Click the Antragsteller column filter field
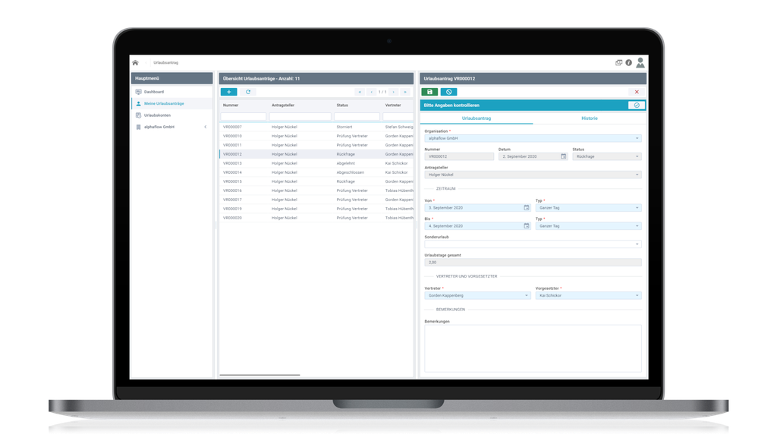 pos(300,116)
